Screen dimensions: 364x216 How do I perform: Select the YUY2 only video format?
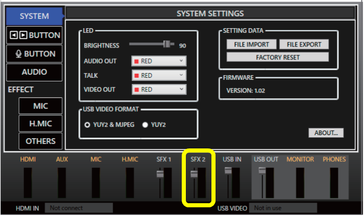point(145,124)
